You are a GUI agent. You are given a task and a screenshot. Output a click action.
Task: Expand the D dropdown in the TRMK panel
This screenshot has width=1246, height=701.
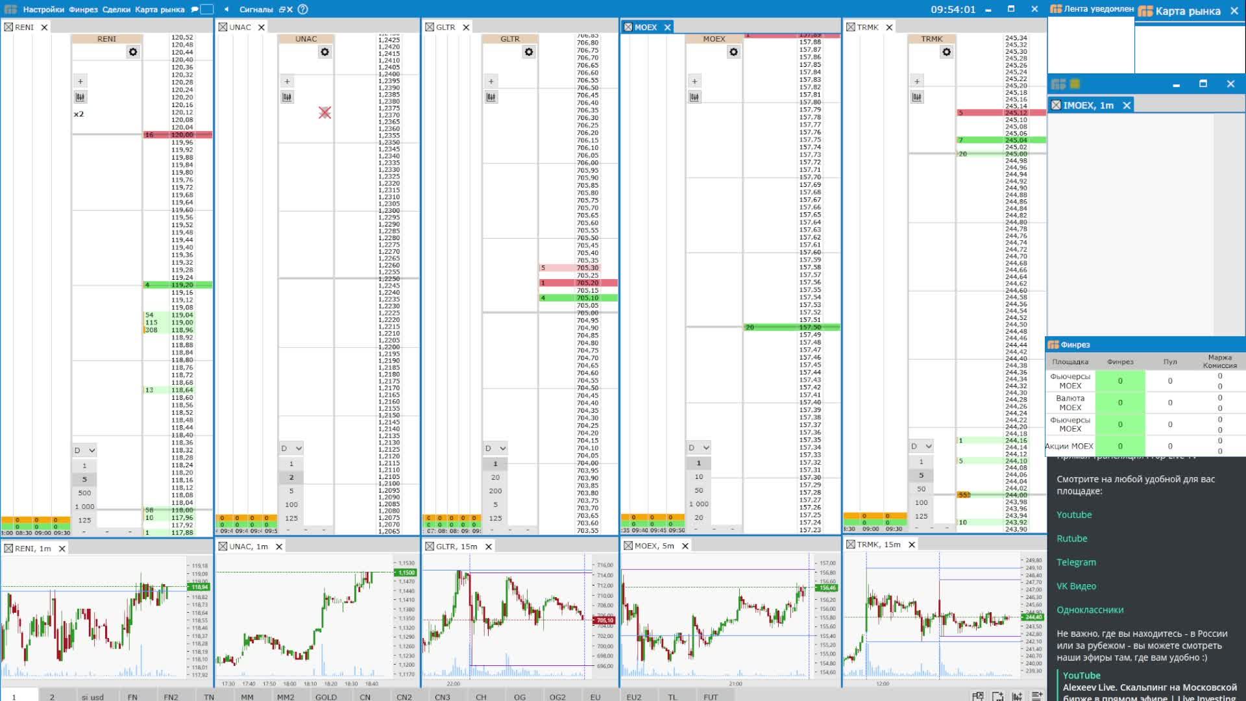coord(921,446)
